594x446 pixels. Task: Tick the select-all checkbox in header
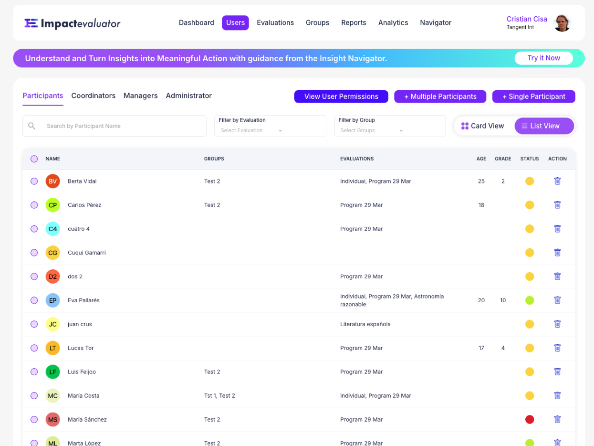[34, 159]
